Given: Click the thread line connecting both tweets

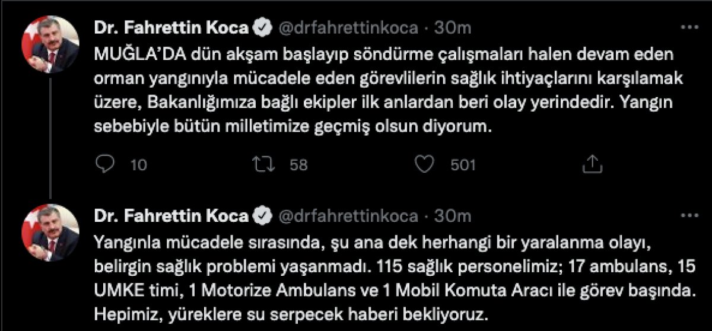Looking at the screenshot, I should [x=50, y=142].
